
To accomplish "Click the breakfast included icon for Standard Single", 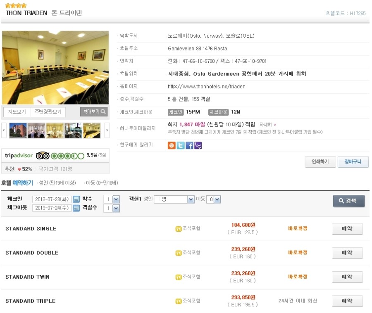I will [179, 229].
